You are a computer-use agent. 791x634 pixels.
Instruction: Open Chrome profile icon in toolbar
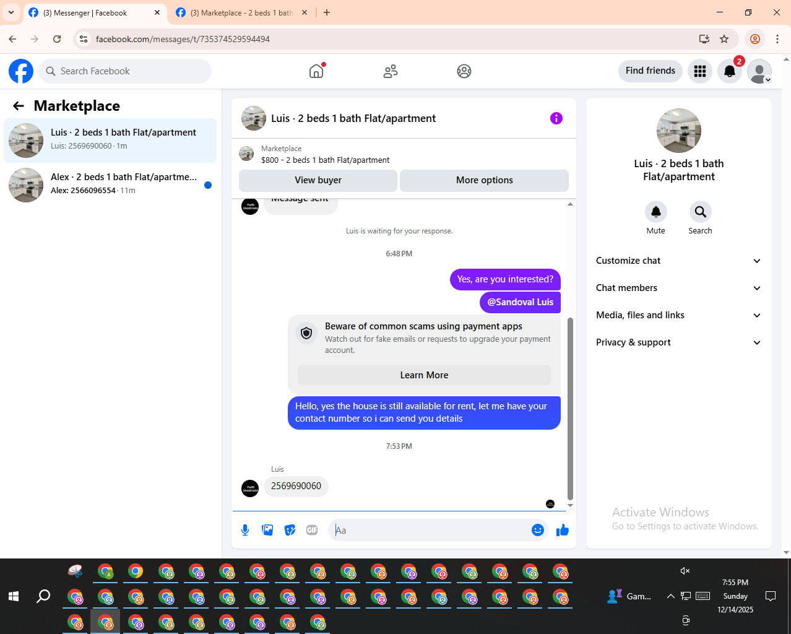pyautogui.click(x=755, y=39)
